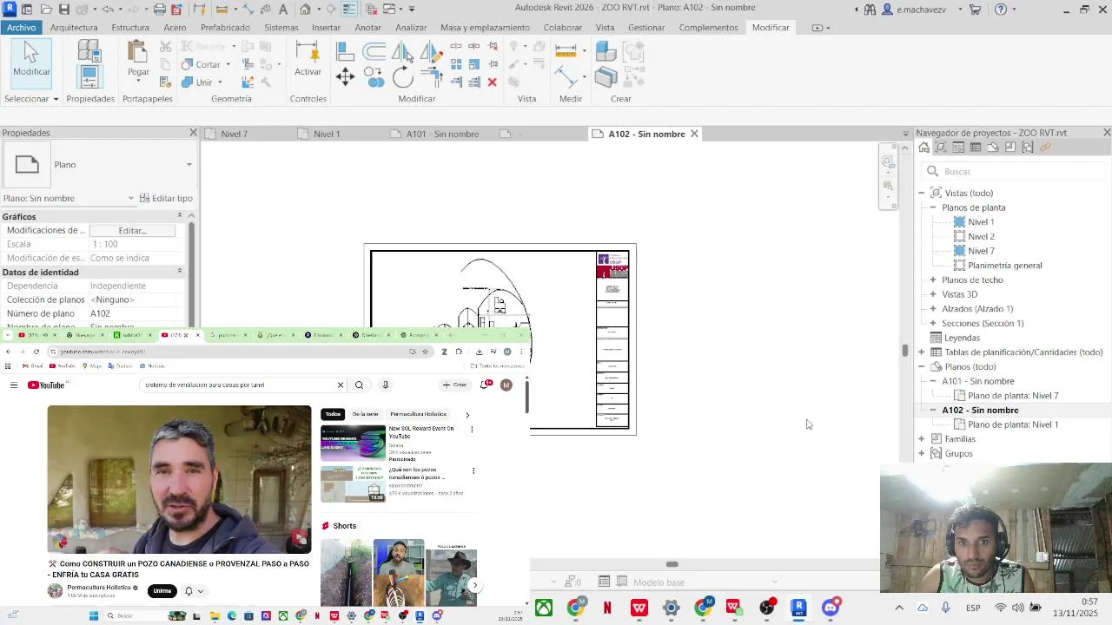Click the Open folder icon
Viewport: 1112px width, 625px height.
(46, 10)
